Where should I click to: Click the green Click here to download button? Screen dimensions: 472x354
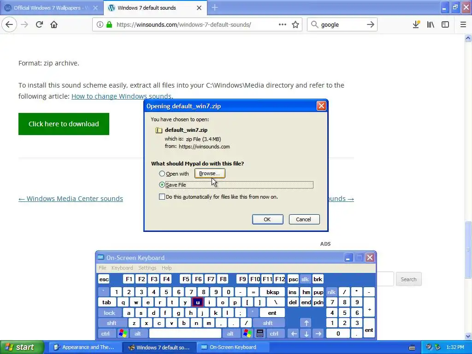(x=64, y=124)
